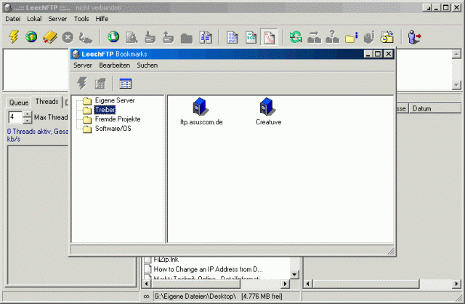Image resolution: width=465 pixels, height=304 pixels.
Task: Select binary transfer mode icon
Action: point(232,37)
